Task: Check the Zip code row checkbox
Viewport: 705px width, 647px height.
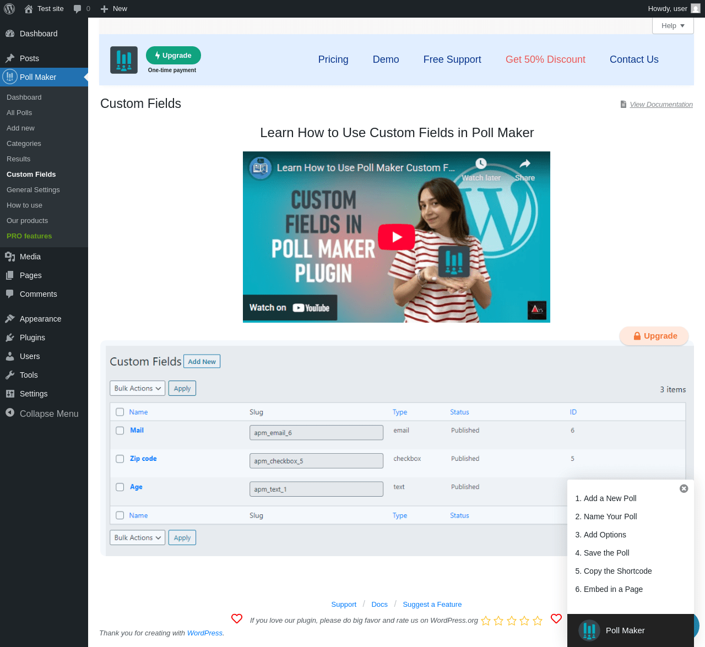Action: coord(120,459)
